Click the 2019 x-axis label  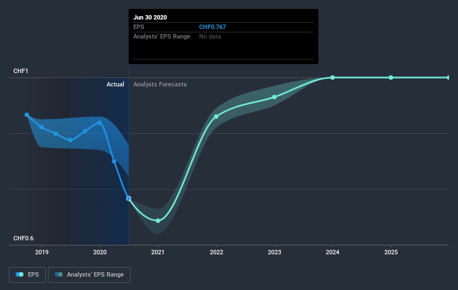tap(42, 252)
